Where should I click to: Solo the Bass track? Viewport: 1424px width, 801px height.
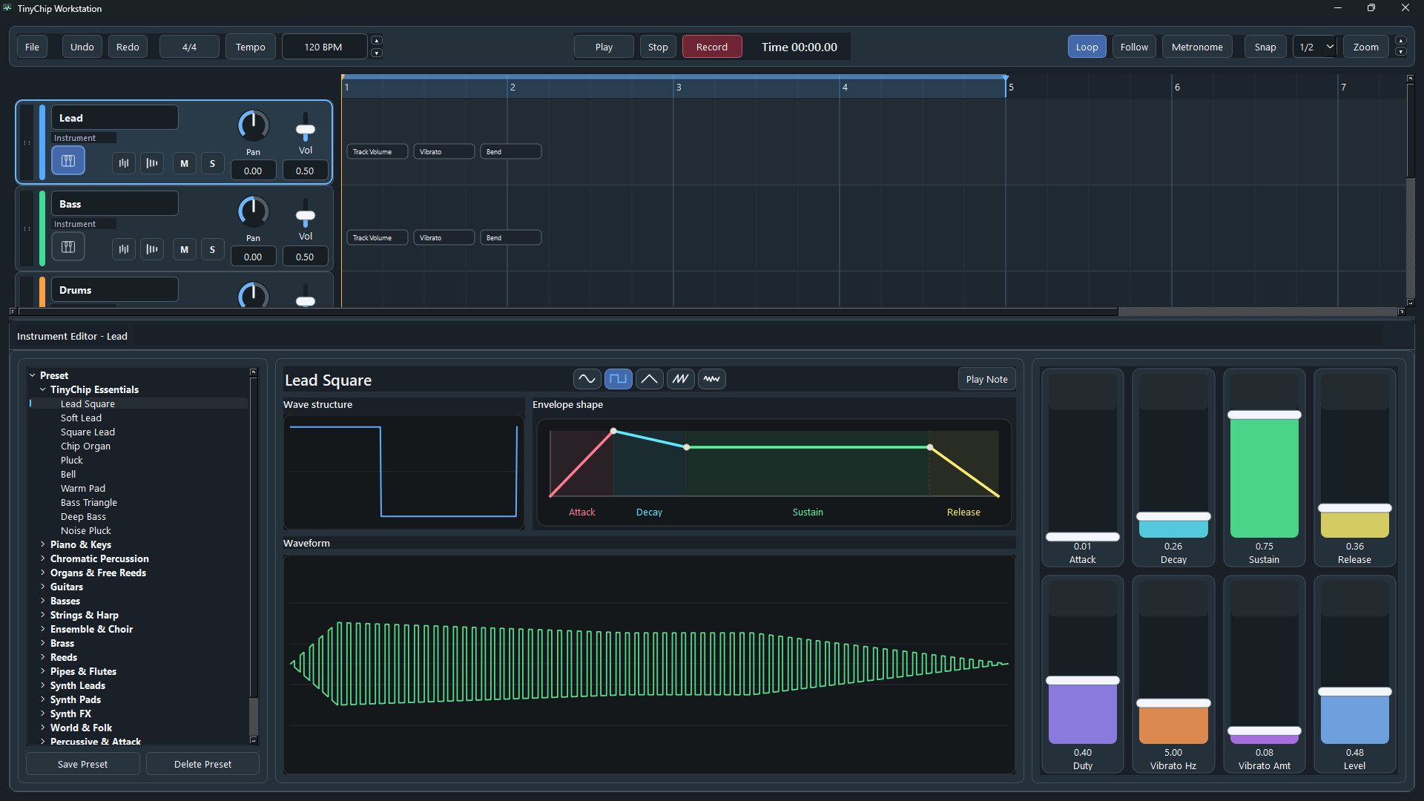point(212,249)
